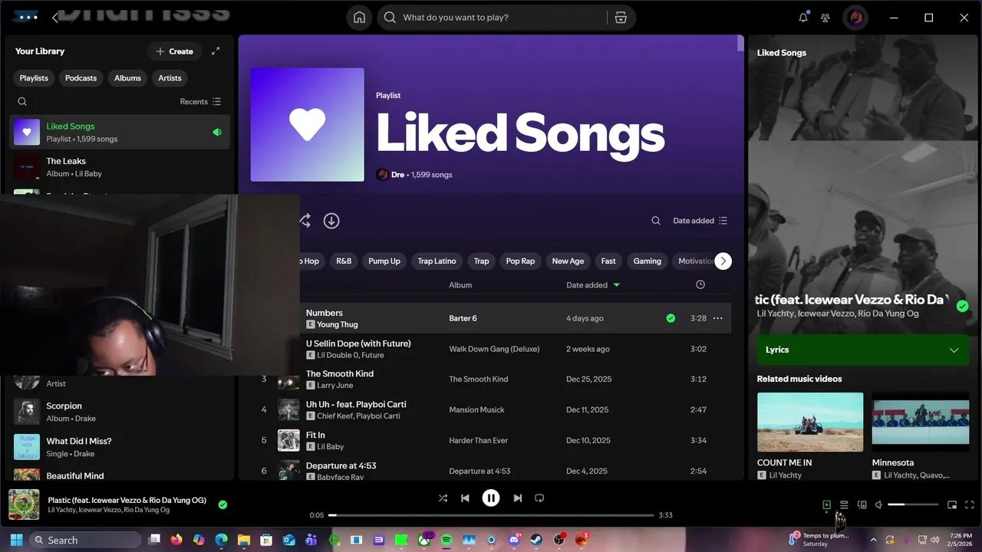
Task: Open Friend Activity icon
Action: [x=825, y=18]
